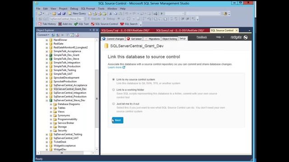This screenshot has width=289, height=162.
Task: Pin the Object Explorer panel
Action: click(x=93, y=30)
